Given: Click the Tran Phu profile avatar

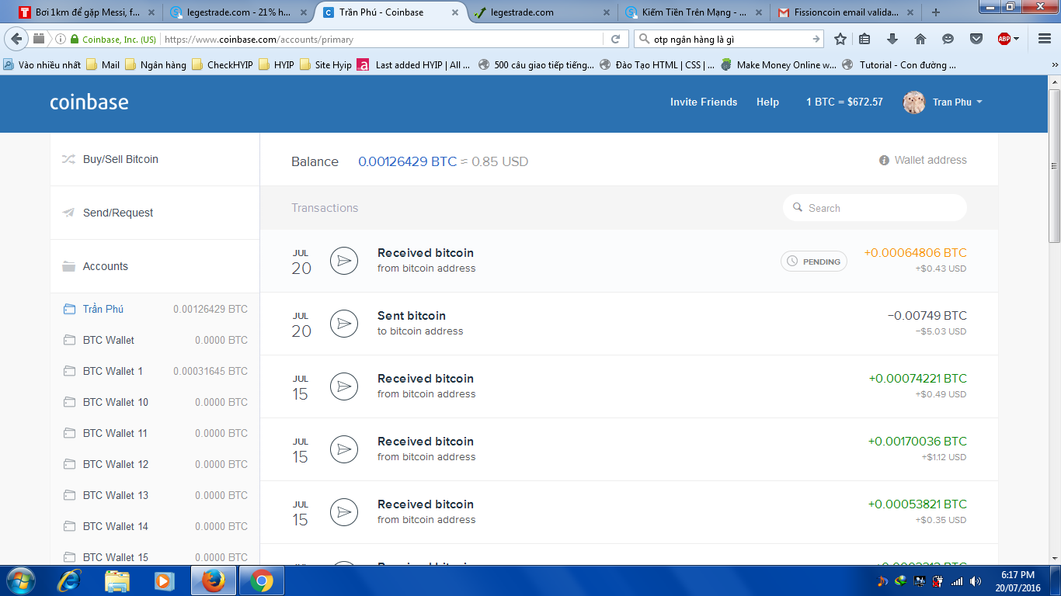Looking at the screenshot, I should (914, 102).
